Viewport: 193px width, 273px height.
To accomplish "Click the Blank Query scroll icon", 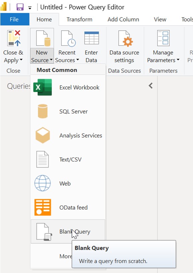I will (x=44, y=232).
